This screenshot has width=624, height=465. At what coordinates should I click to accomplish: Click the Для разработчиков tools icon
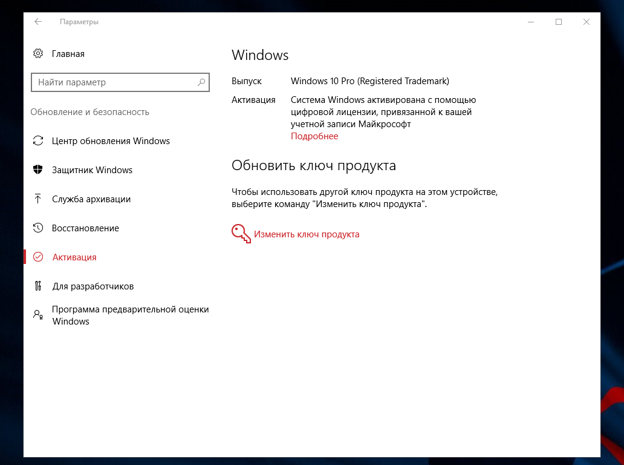point(38,286)
